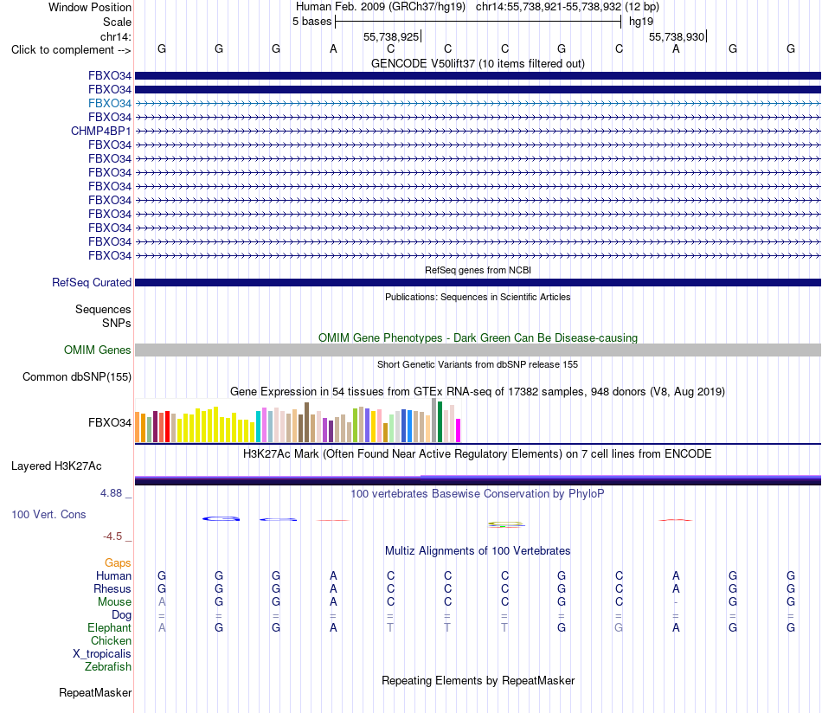Open the H3K27Ac Mark ENCODE track title
Screen dimensions: 822x713
pos(478,454)
